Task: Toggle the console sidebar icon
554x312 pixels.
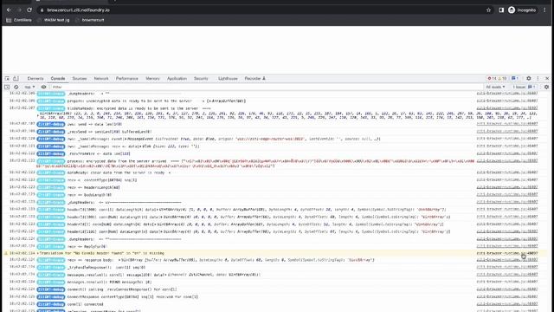Action: pyautogui.click(x=7, y=87)
